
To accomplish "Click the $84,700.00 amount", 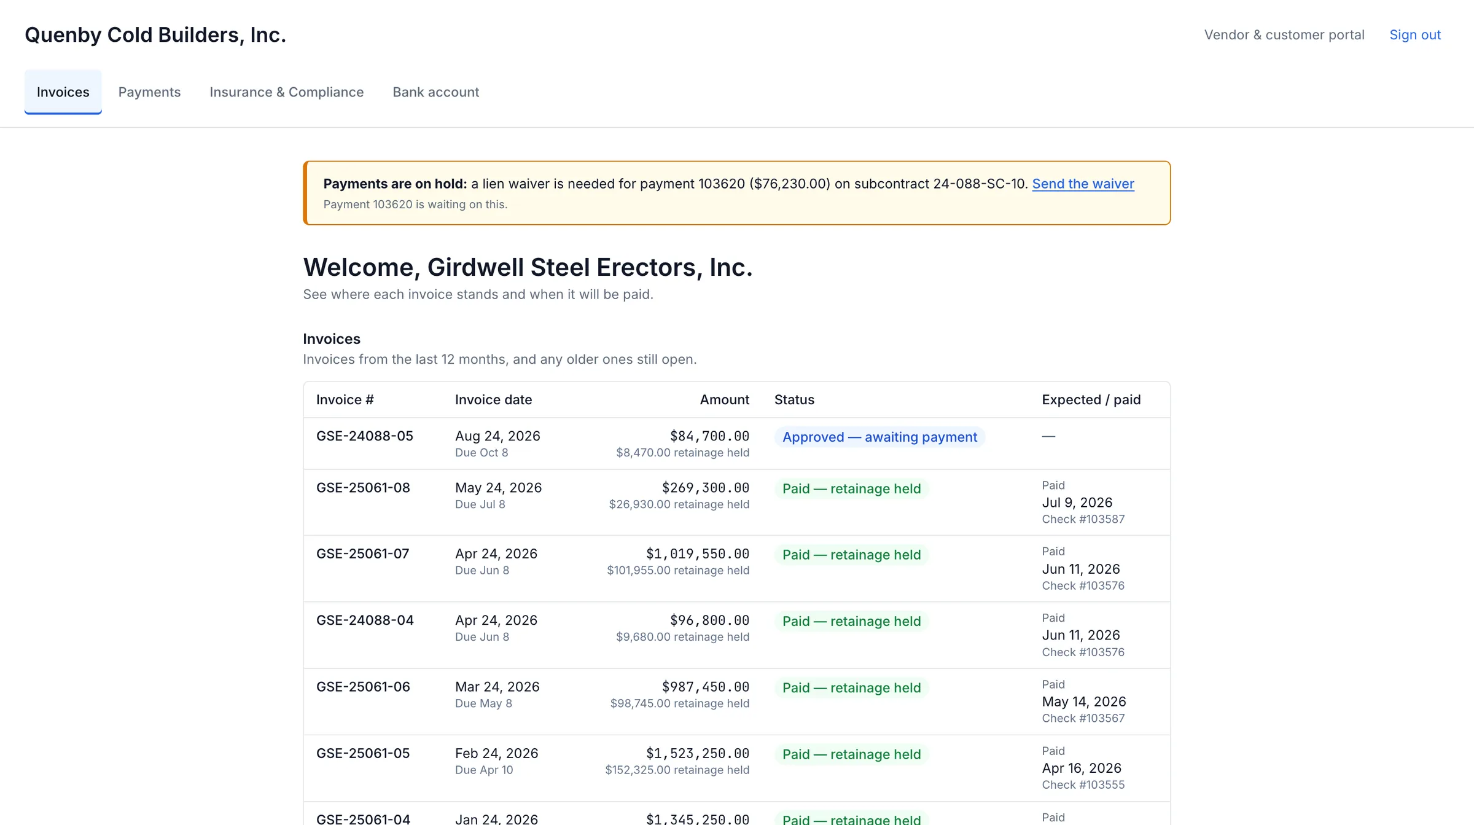I will 709,436.
